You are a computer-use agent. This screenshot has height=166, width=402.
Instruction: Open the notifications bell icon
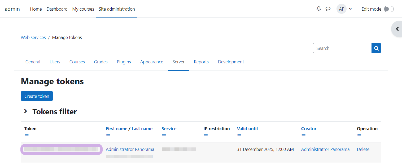click(319, 9)
